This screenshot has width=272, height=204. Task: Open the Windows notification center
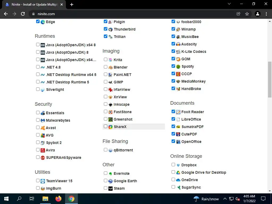coord(263,199)
